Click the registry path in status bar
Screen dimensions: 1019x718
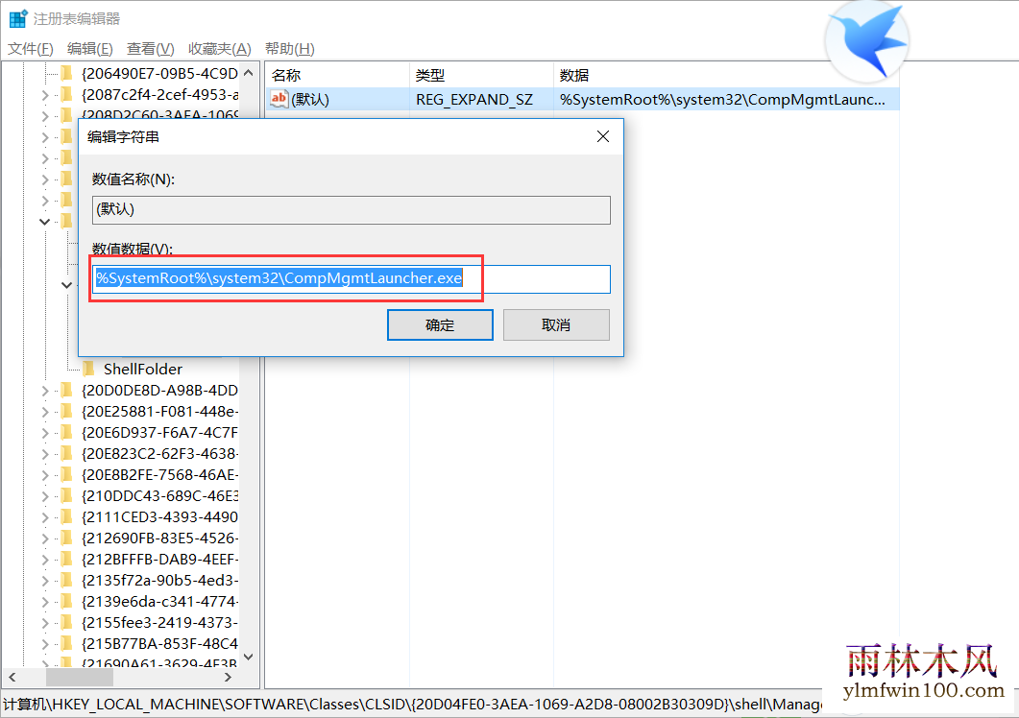pos(413,705)
